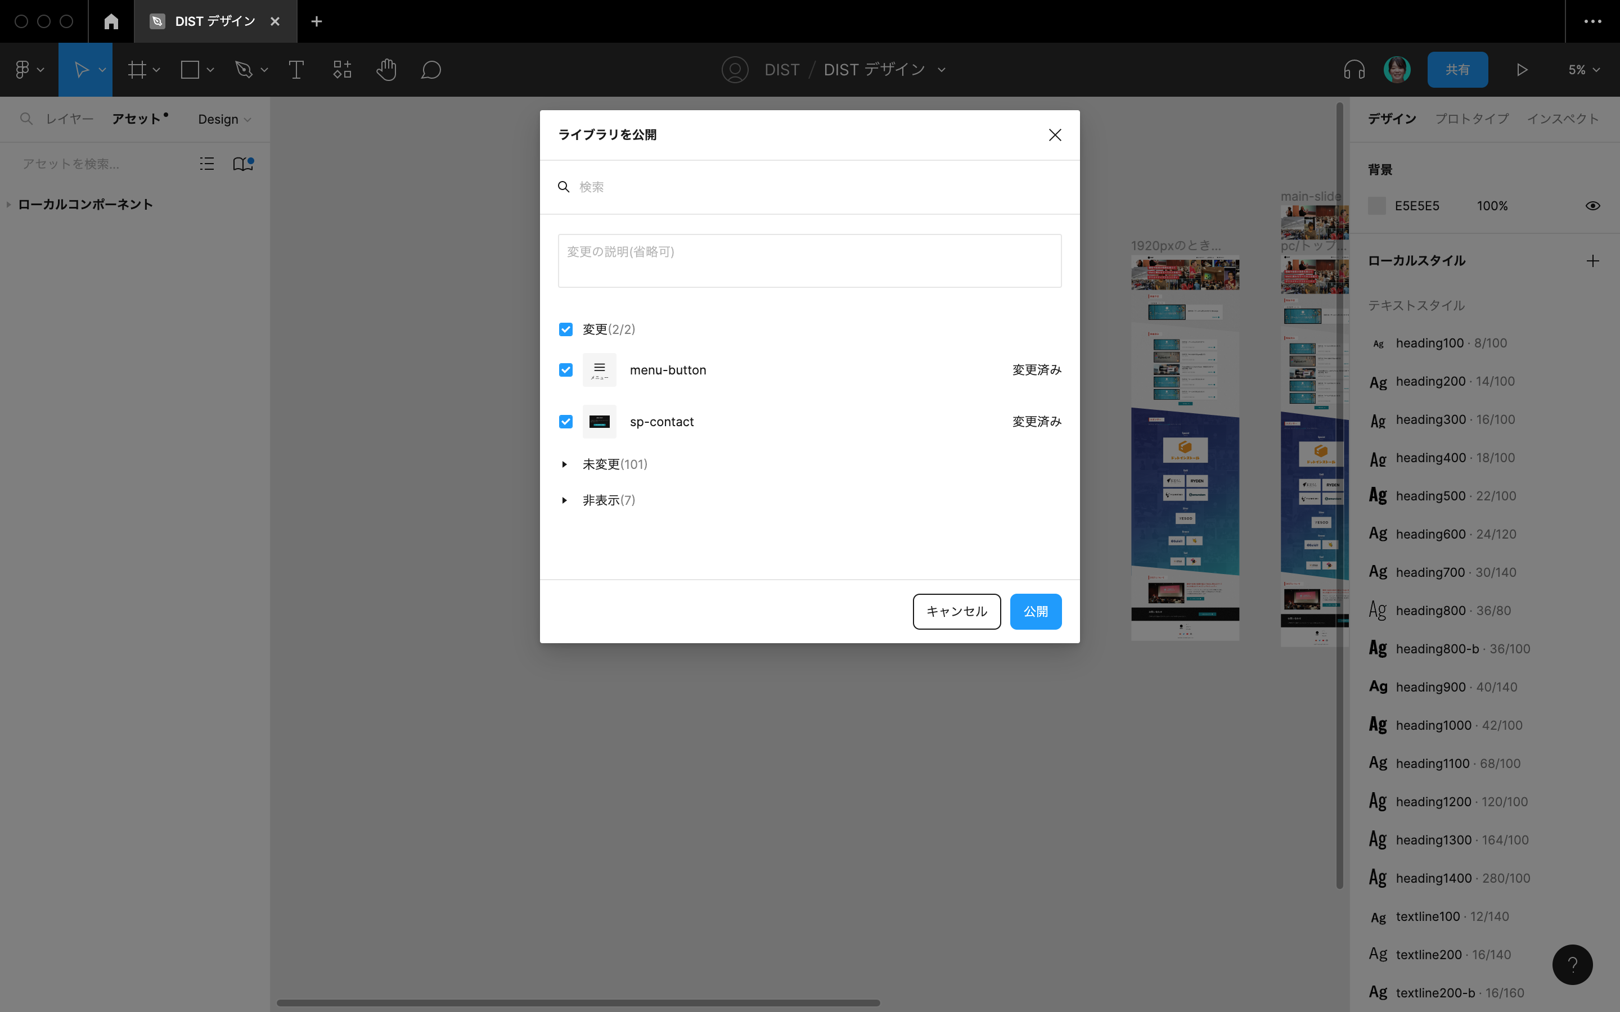
Task: Click the 公開 publish button
Action: point(1036,611)
